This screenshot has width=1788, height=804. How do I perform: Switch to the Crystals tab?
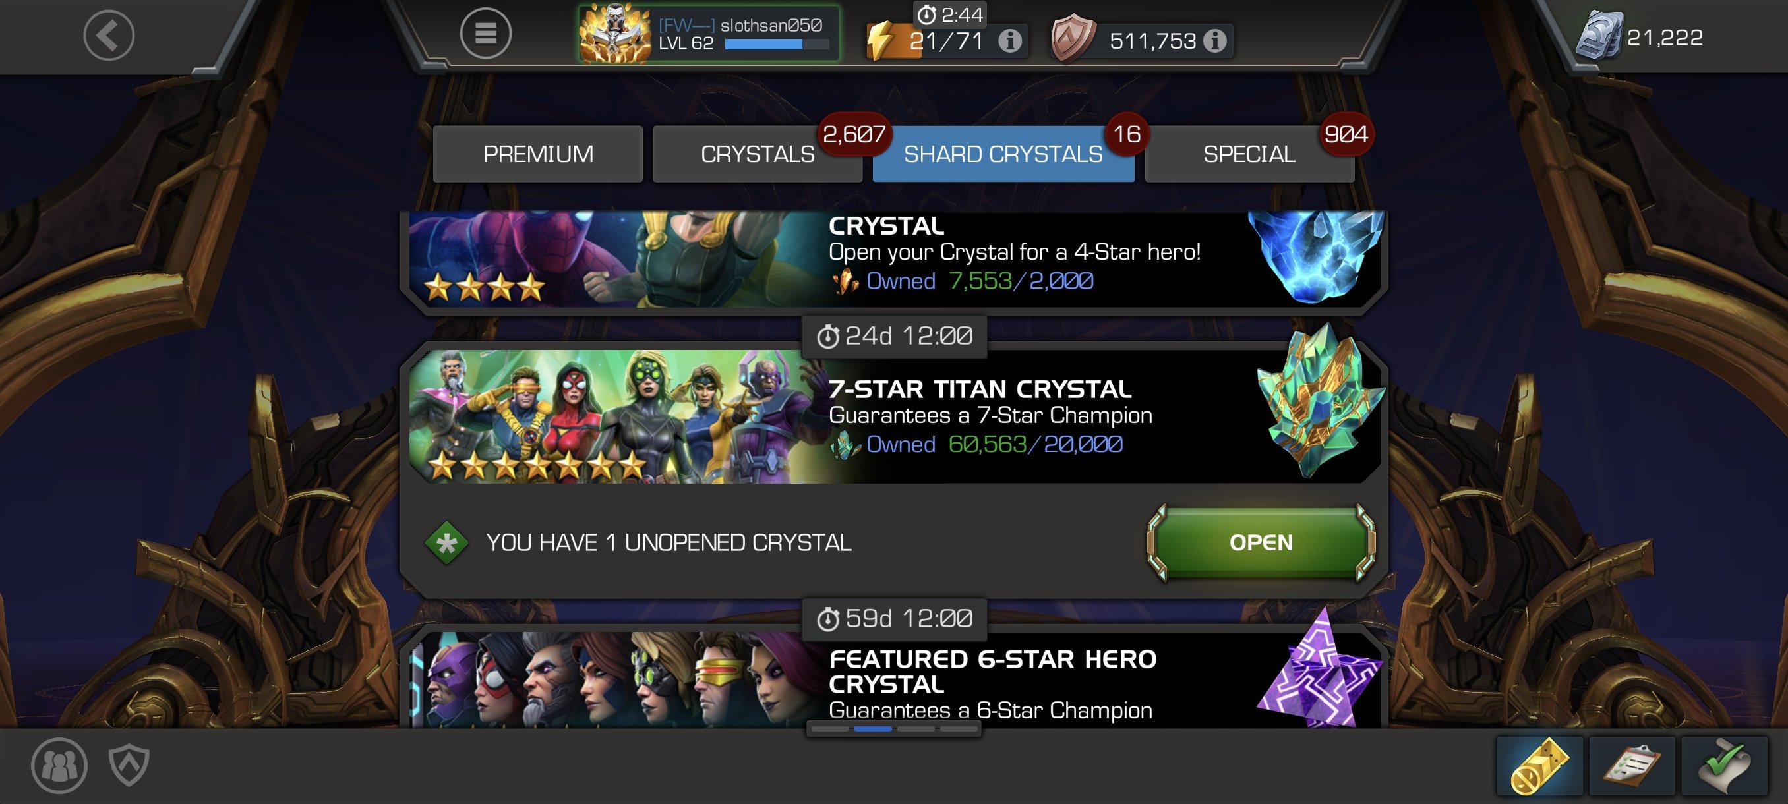point(758,154)
